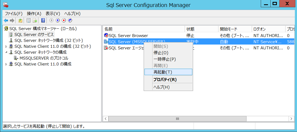The height and width of the screenshot is (132, 297).
Task: Expand SQL Native Client 11.0 の構成 (32 ビット)
Action: coord(6,46)
